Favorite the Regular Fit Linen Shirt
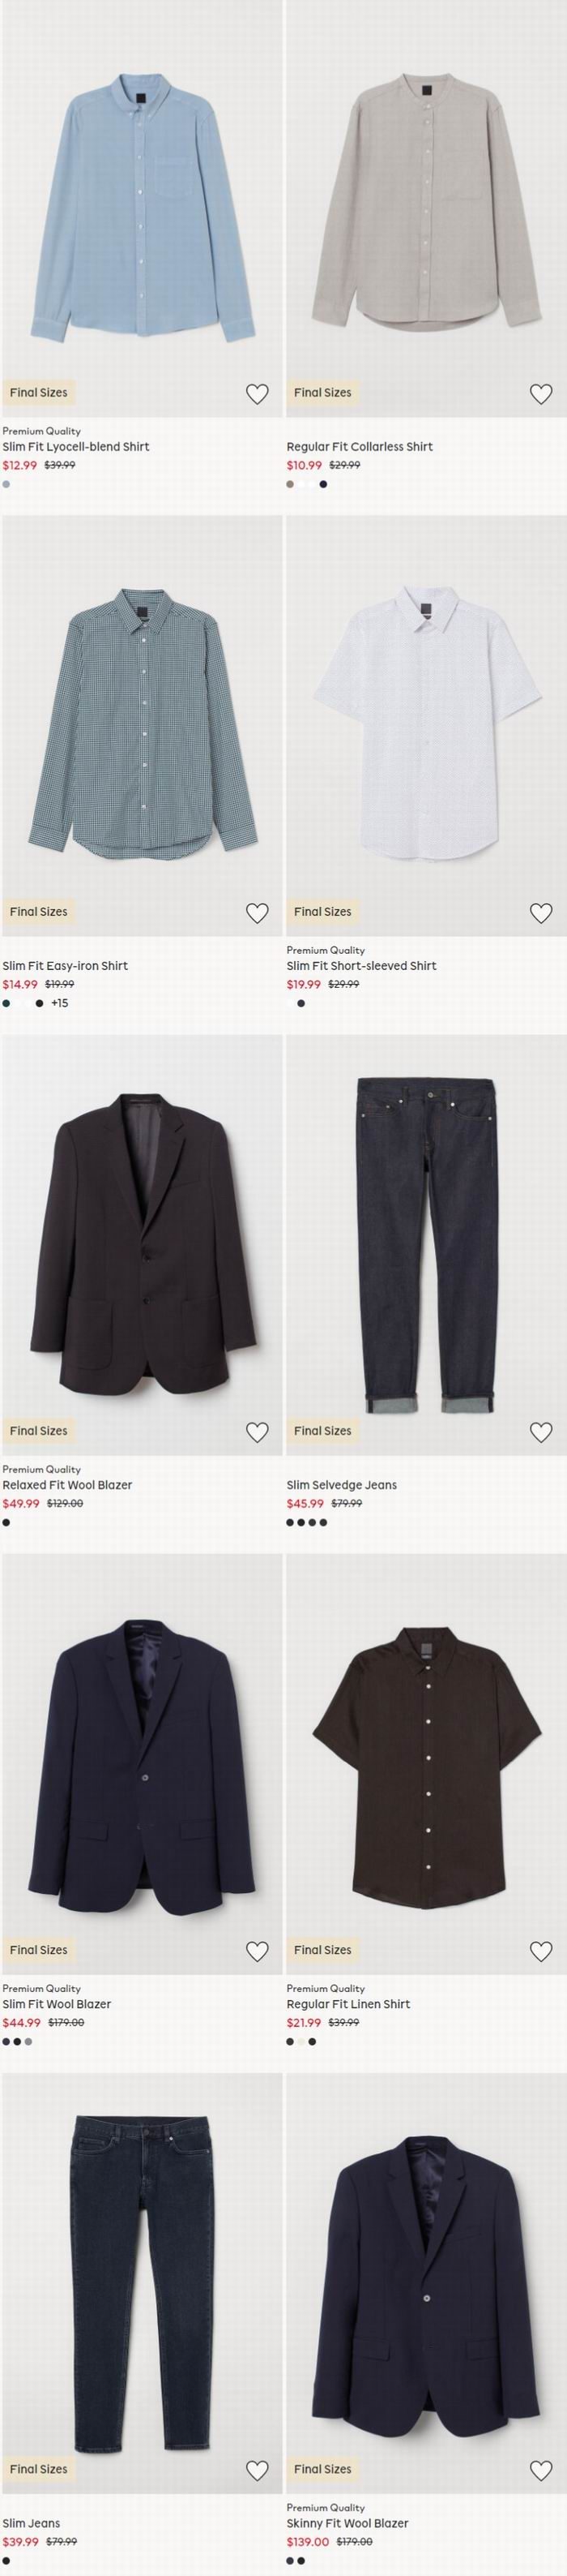567x2576 pixels. click(541, 1951)
